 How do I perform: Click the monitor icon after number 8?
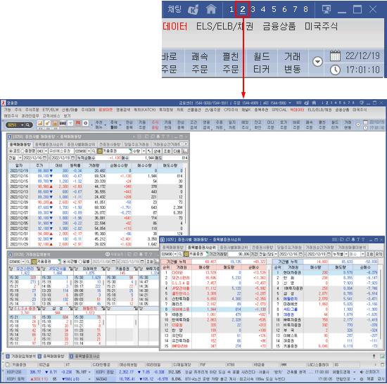click(x=326, y=9)
